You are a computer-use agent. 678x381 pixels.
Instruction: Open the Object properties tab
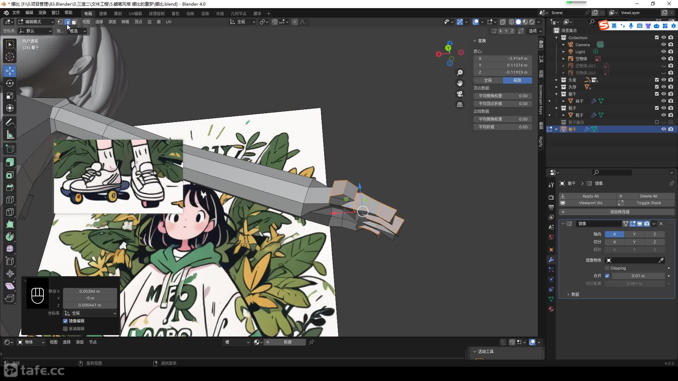click(x=551, y=250)
